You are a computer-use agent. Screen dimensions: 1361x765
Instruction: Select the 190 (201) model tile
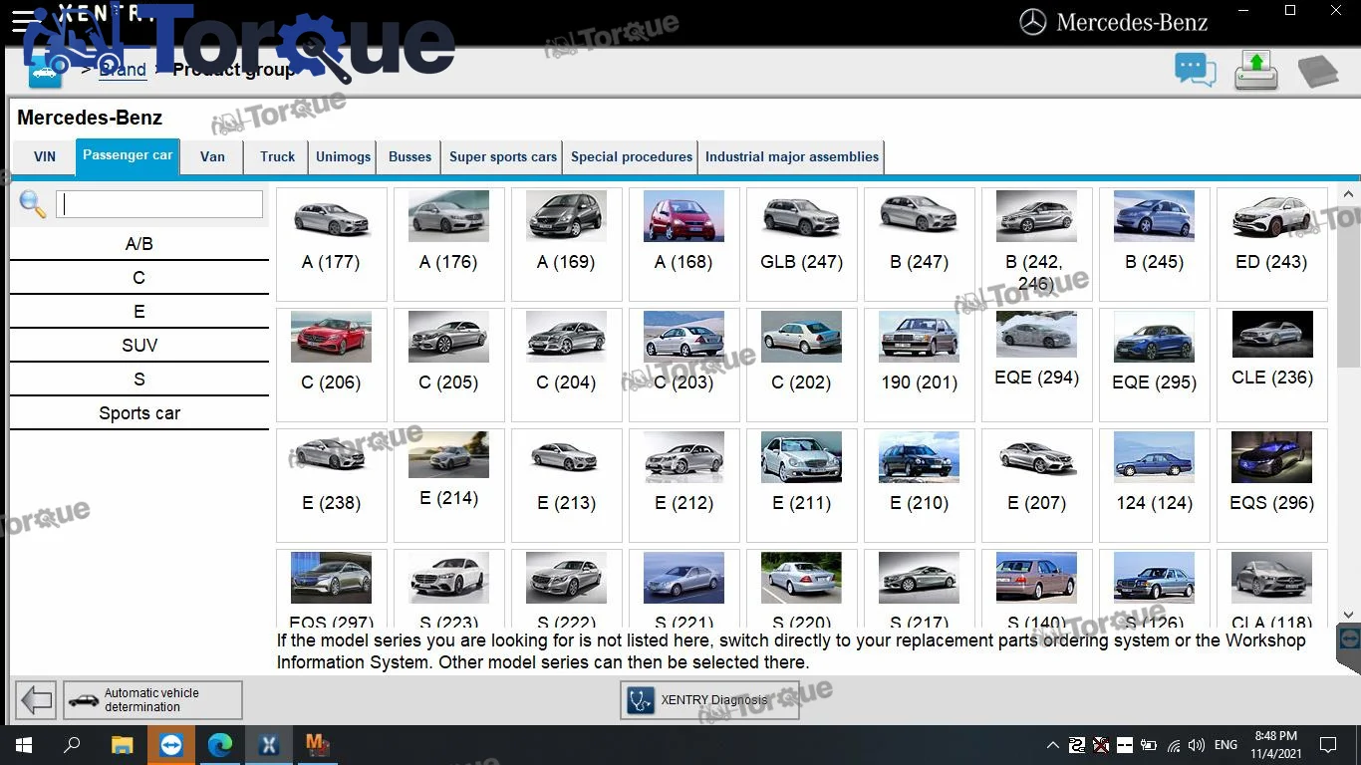point(919,365)
